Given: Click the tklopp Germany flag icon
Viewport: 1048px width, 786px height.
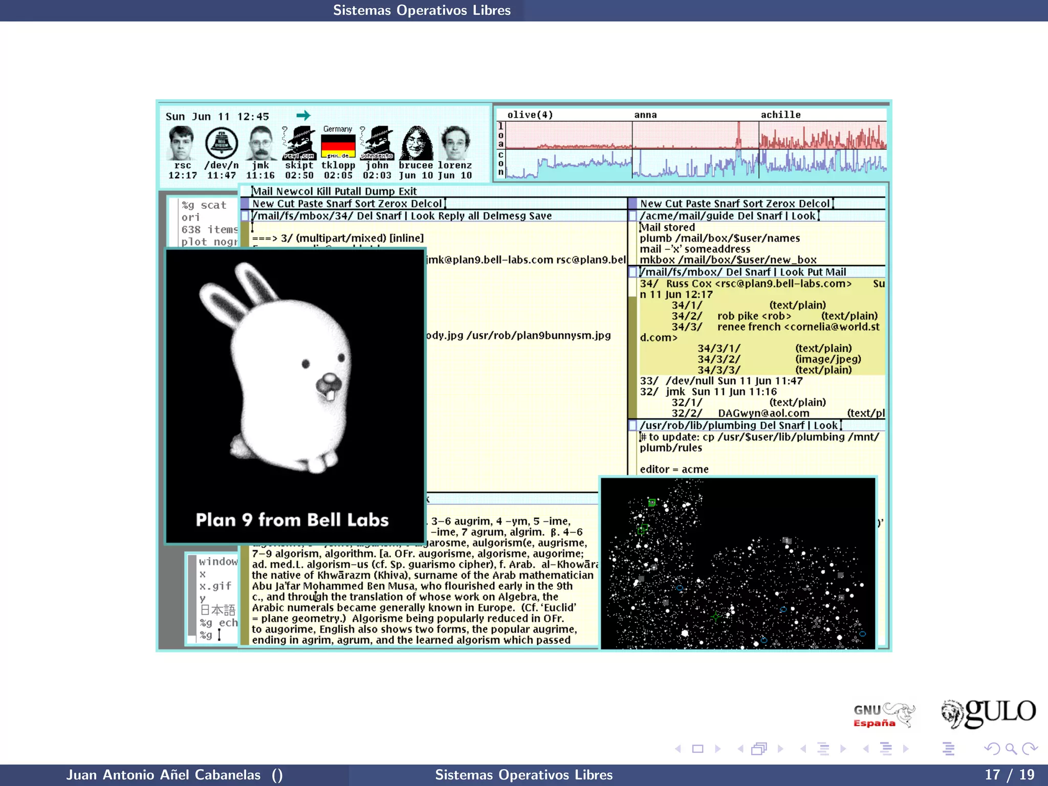Looking at the screenshot, I should click(x=338, y=146).
